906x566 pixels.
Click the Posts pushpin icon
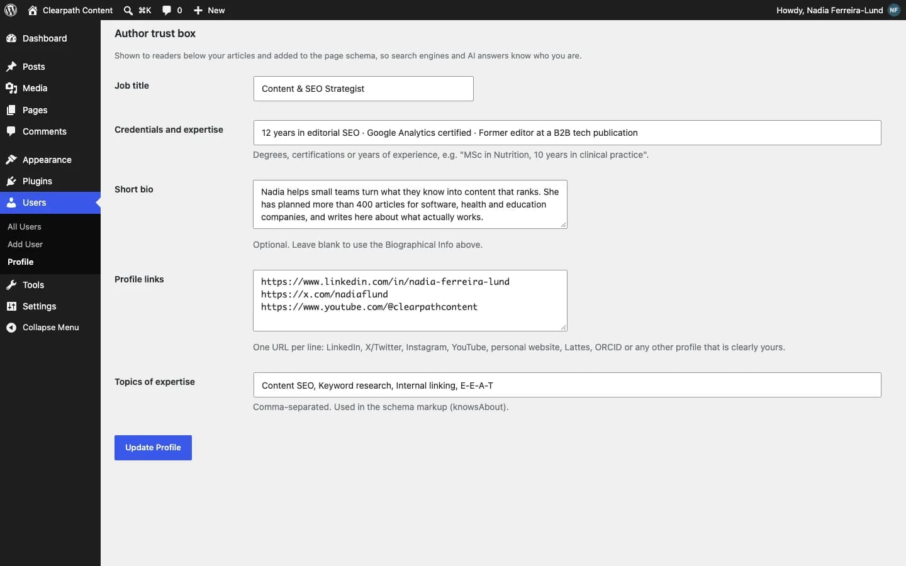point(11,67)
